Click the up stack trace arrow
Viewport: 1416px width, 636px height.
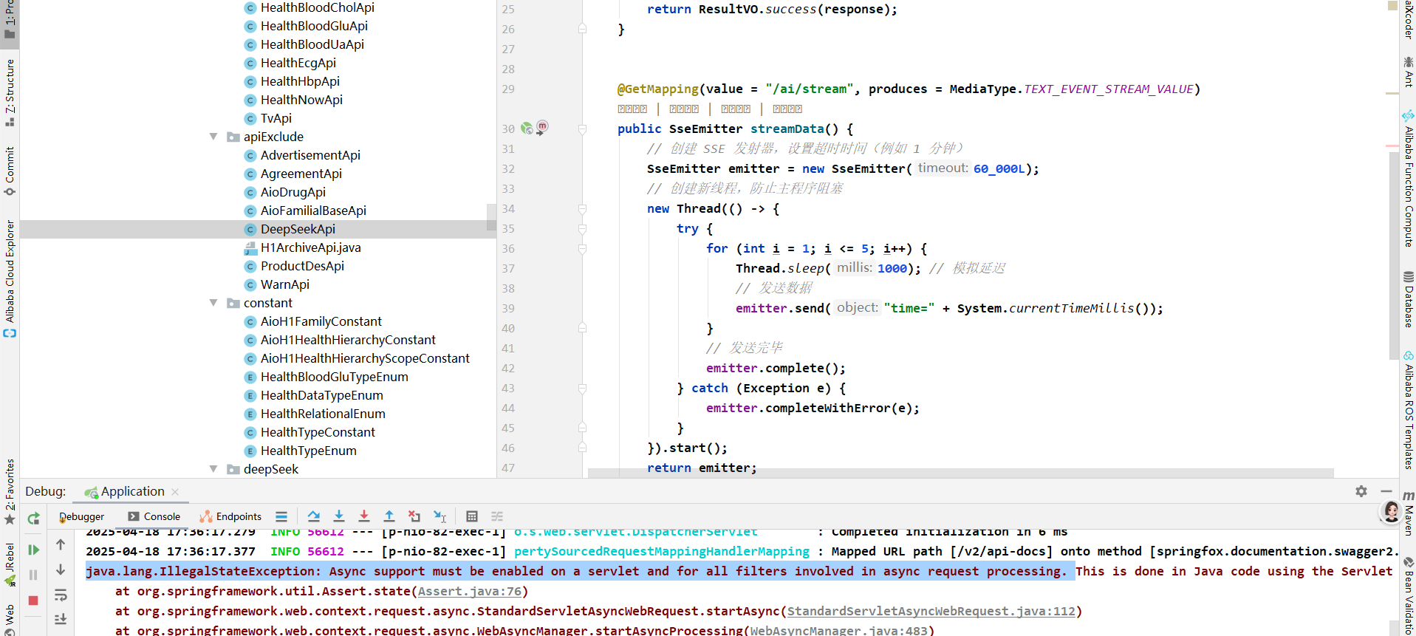click(61, 544)
